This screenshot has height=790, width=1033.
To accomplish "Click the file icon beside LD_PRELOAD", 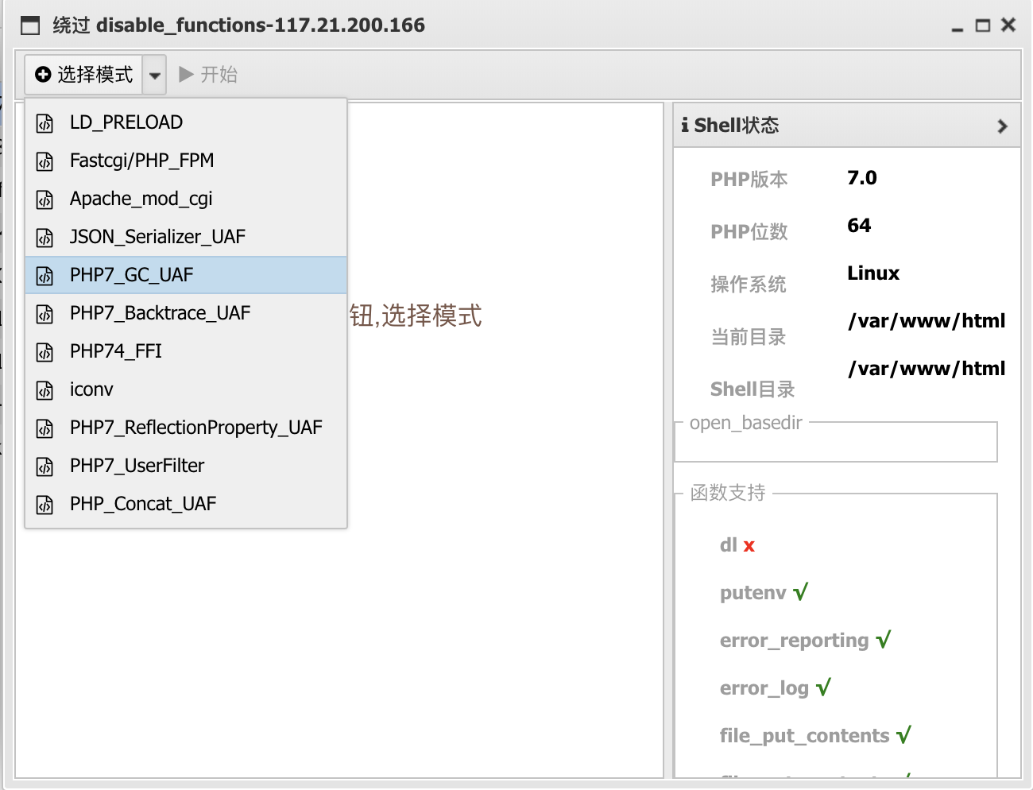I will pos(45,123).
